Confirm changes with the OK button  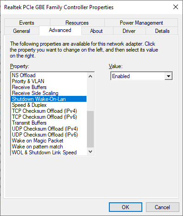[125, 207]
